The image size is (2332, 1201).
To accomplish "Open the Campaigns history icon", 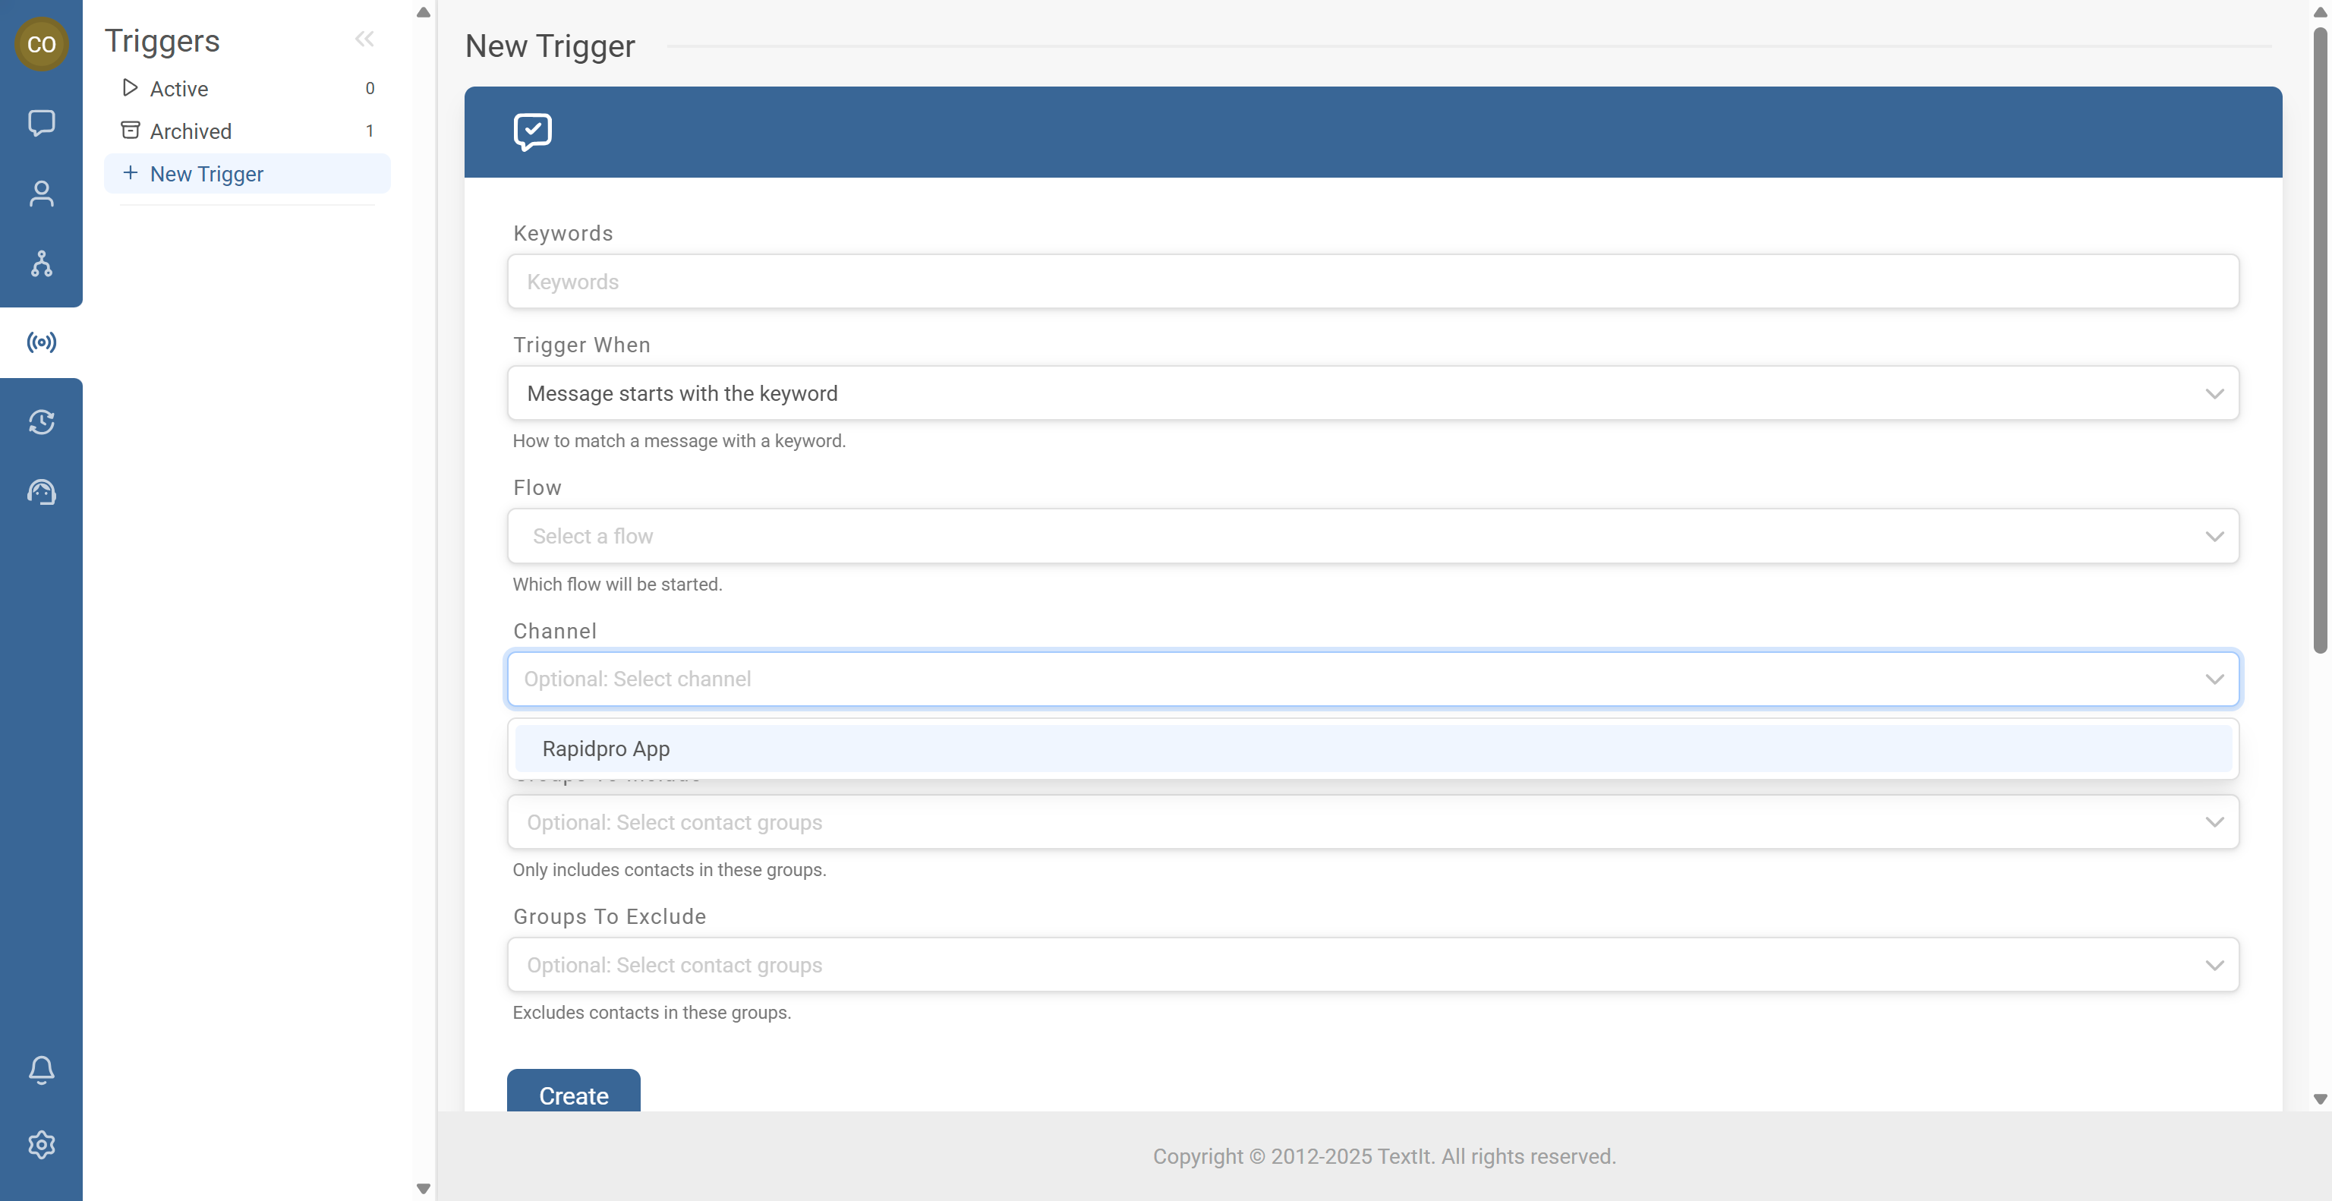I will pos(41,422).
